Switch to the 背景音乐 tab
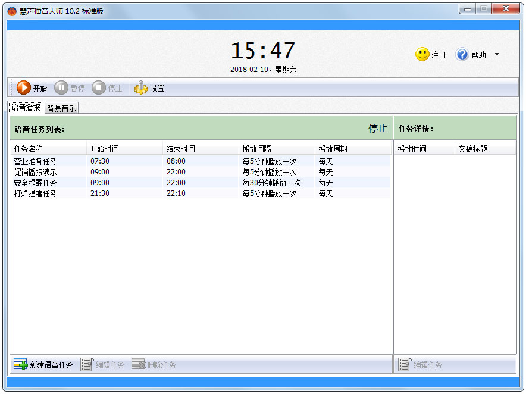Screen dimensions: 526x394 (62, 108)
